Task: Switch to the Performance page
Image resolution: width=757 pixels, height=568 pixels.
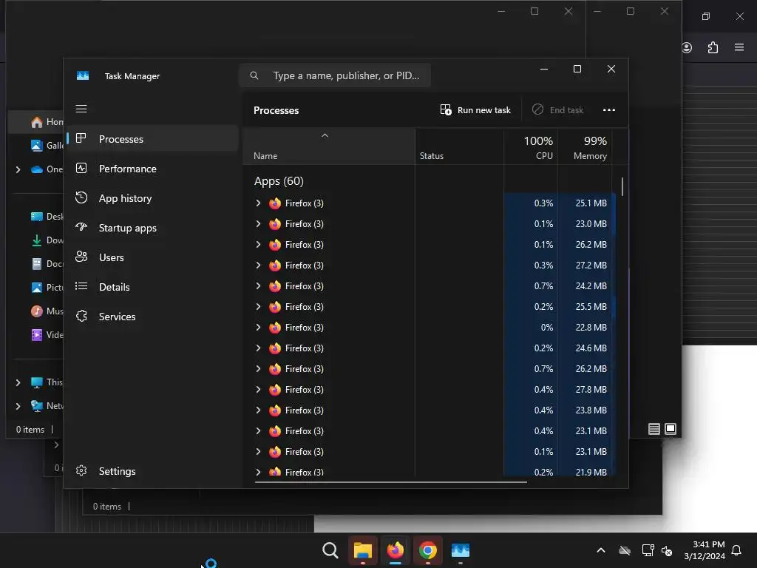Action: [x=152, y=169]
